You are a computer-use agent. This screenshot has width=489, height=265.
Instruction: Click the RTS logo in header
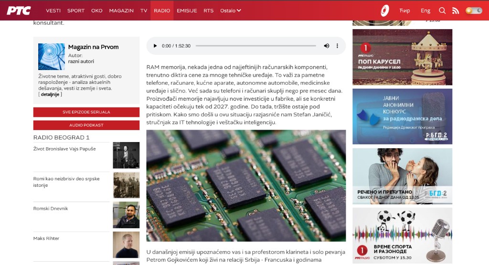[19, 10]
